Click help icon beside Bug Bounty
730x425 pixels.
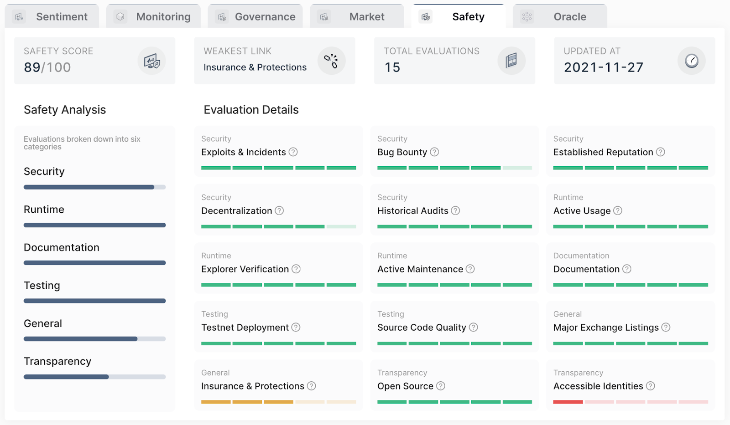pyautogui.click(x=434, y=152)
